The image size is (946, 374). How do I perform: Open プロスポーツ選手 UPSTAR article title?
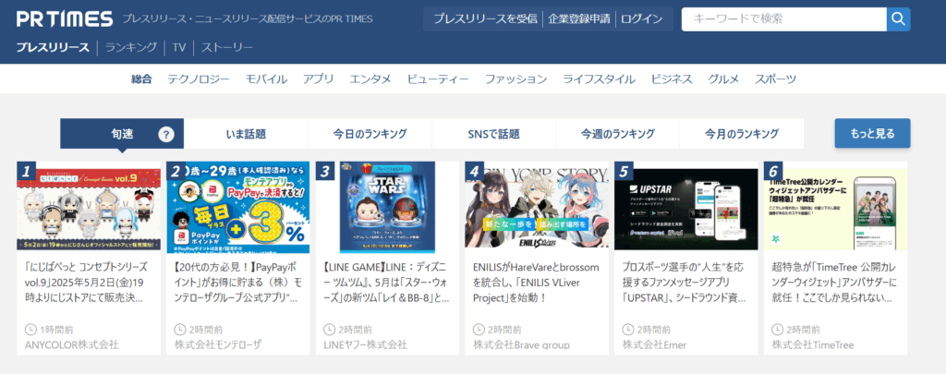[x=686, y=282]
